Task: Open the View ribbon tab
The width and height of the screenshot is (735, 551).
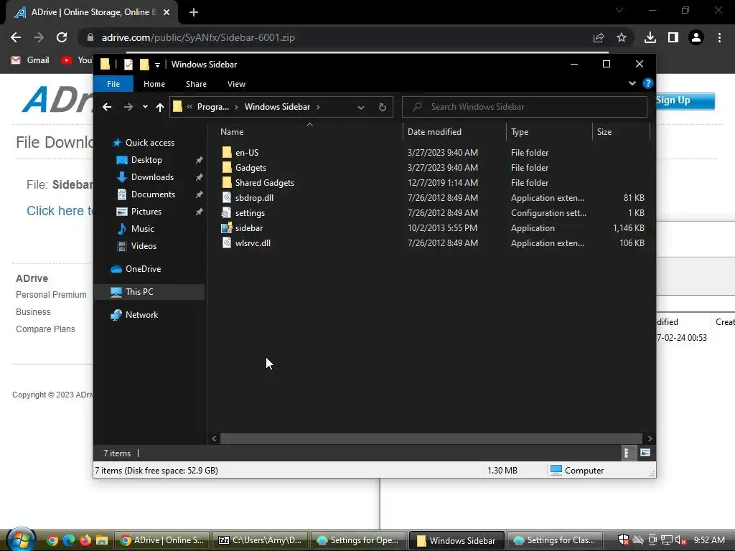Action: pos(236,84)
